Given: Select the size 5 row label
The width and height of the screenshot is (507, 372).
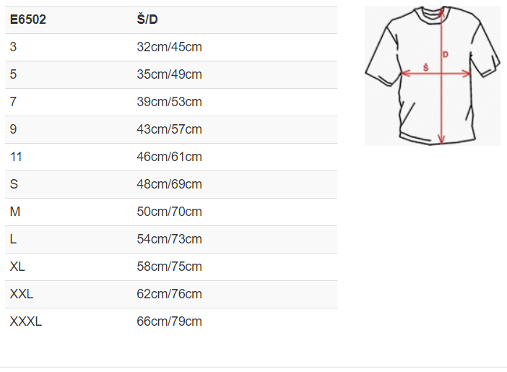Looking at the screenshot, I should pos(14,74).
